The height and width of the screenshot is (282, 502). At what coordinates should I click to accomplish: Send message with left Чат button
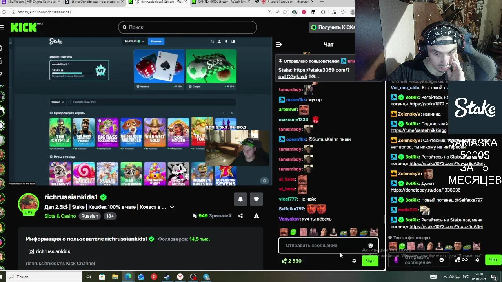tap(370, 261)
